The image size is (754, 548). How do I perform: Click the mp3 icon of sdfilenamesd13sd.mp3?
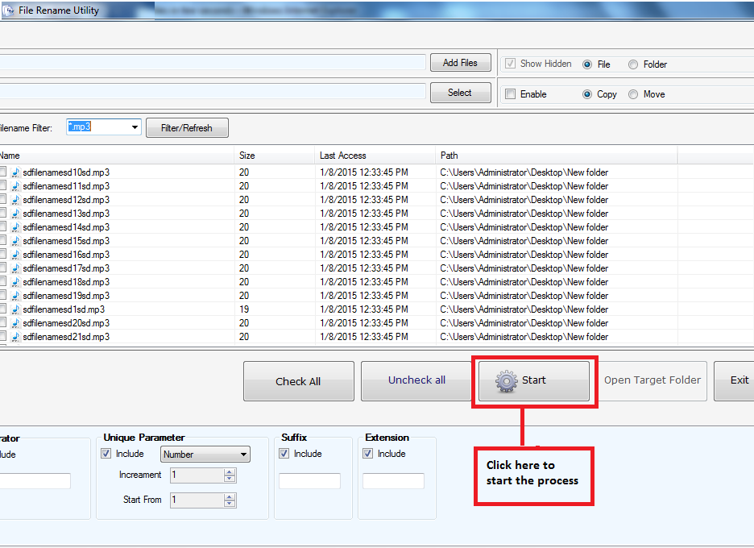pyautogui.click(x=16, y=214)
